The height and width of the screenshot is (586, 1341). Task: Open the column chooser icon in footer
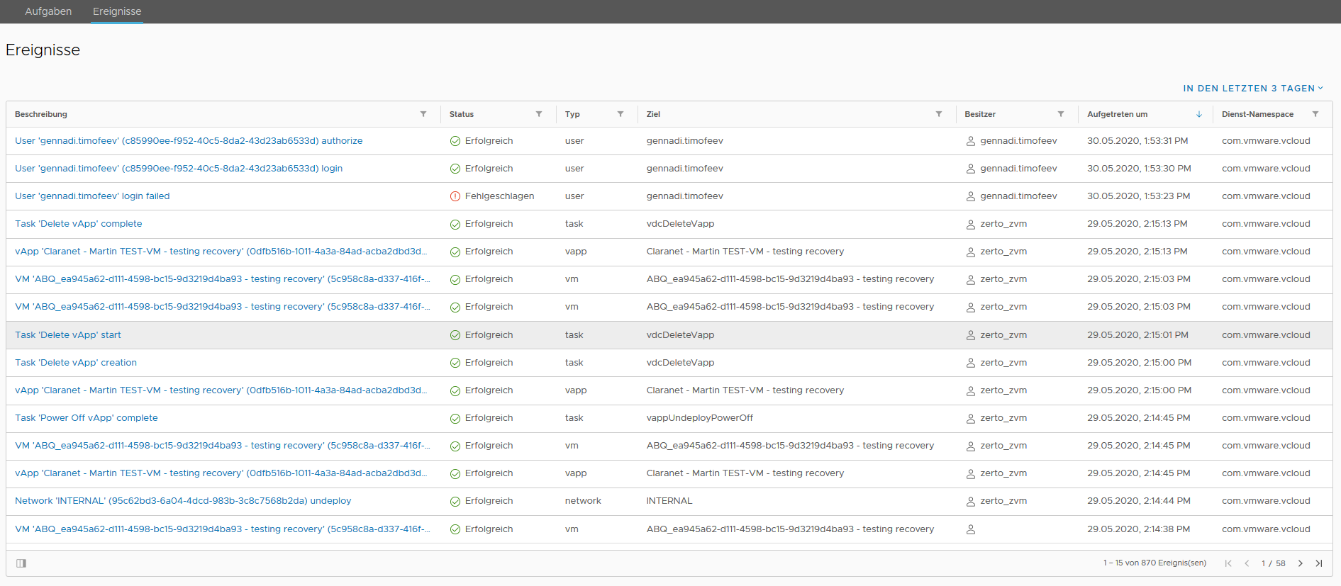(21, 563)
